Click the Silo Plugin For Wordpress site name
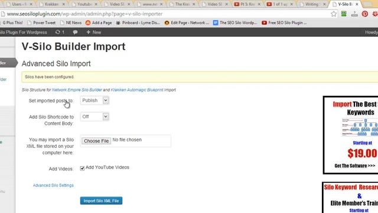Viewport: 378px width, 213px height. (x=24, y=32)
